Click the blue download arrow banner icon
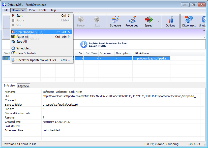 [84, 44]
